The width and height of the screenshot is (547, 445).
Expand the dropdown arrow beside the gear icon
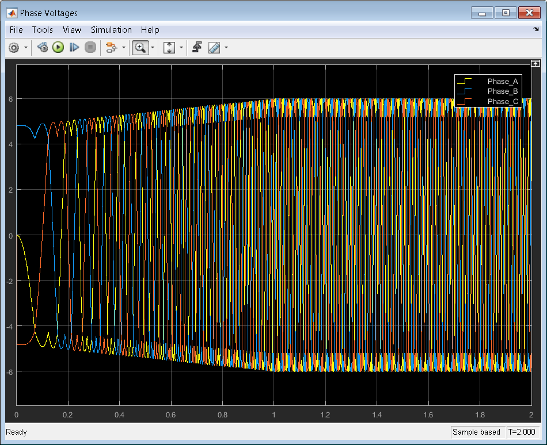coord(26,48)
